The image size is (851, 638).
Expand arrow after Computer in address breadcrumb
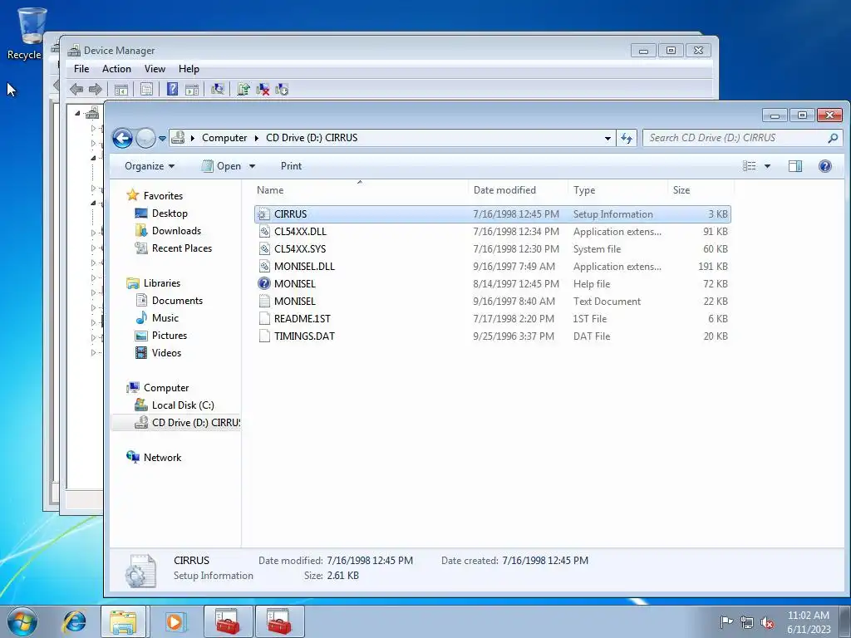point(257,139)
